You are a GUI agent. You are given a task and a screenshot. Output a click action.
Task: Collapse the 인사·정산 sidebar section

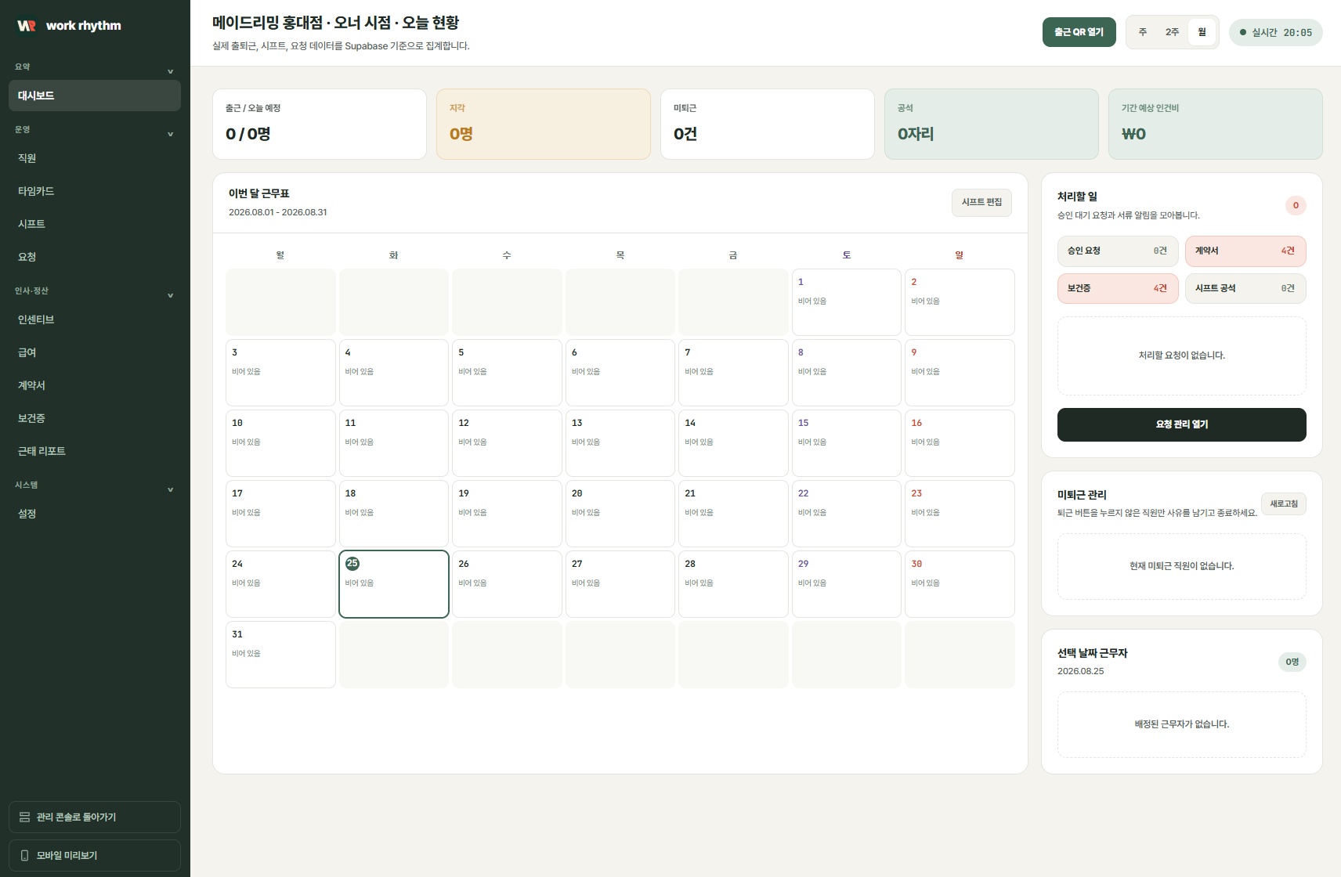(x=170, y=295)
